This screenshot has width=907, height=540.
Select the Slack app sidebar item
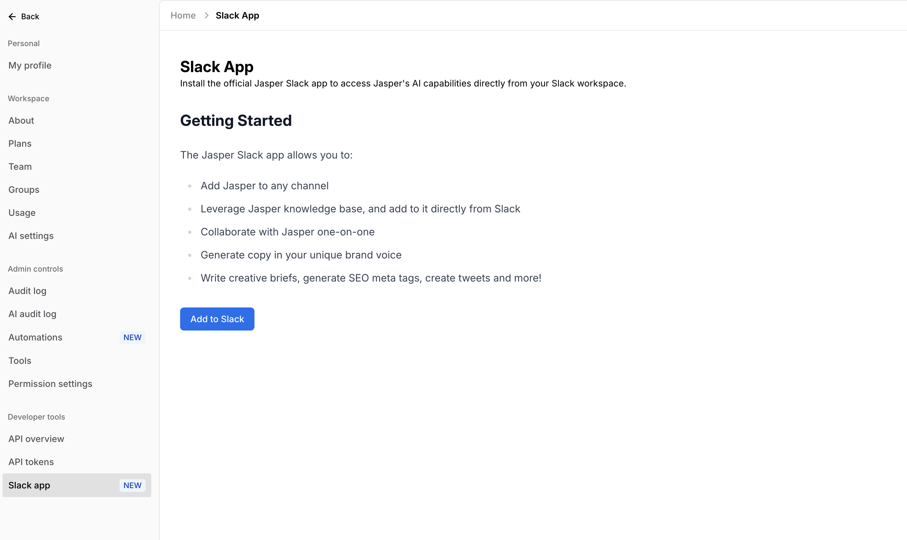(77, 486)
